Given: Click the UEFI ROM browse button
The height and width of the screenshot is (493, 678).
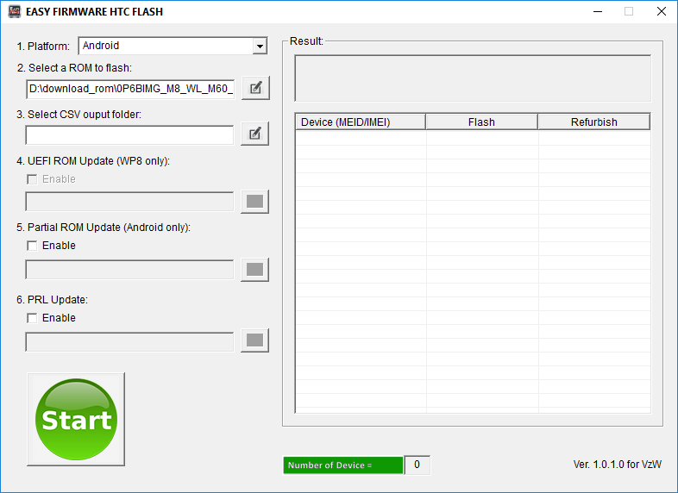Looking at the screenshot, I should tap(254, 202).
